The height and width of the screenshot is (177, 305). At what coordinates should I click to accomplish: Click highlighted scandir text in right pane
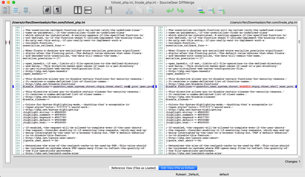(x=245, y=87)
